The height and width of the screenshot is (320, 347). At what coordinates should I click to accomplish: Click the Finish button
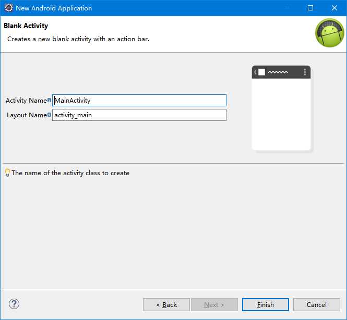[x=266, y=304]
